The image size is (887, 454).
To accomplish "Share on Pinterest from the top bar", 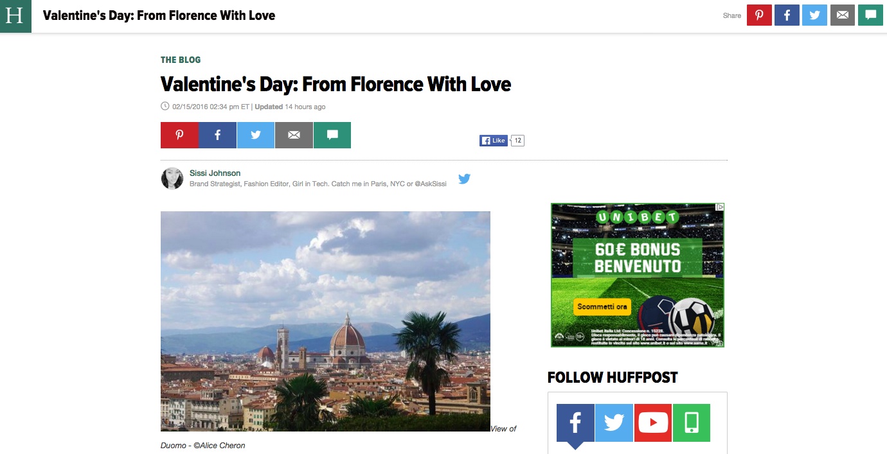I will [x=759, y=15].
